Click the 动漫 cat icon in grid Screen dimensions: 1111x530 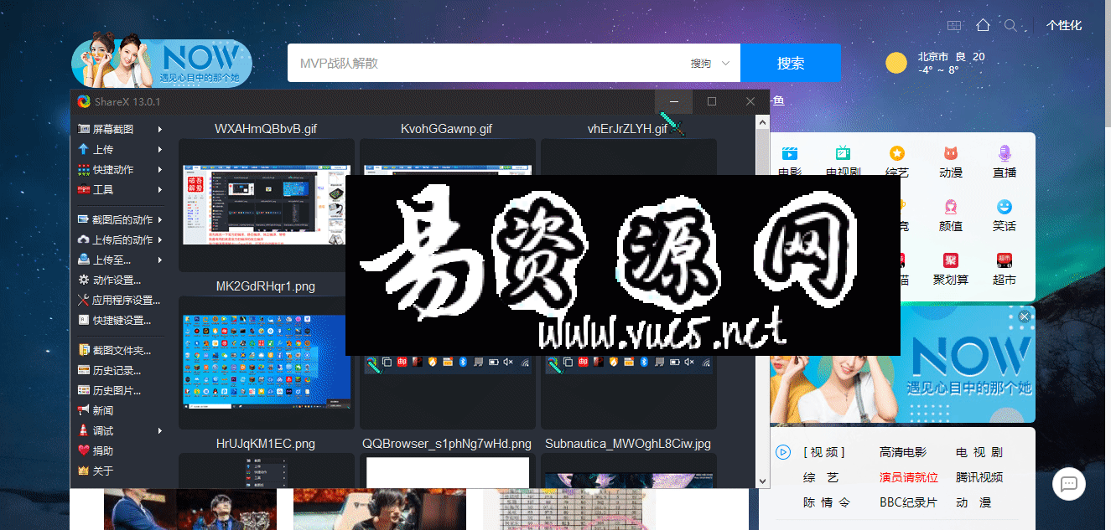coord(951,153)
